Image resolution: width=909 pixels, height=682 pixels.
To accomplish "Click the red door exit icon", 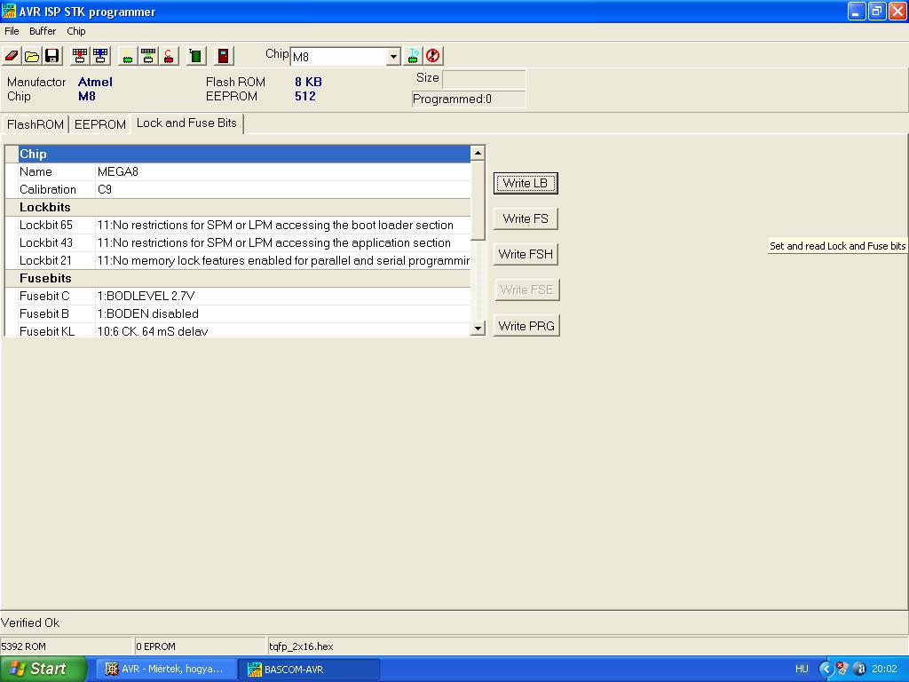I will coord(223,56).
